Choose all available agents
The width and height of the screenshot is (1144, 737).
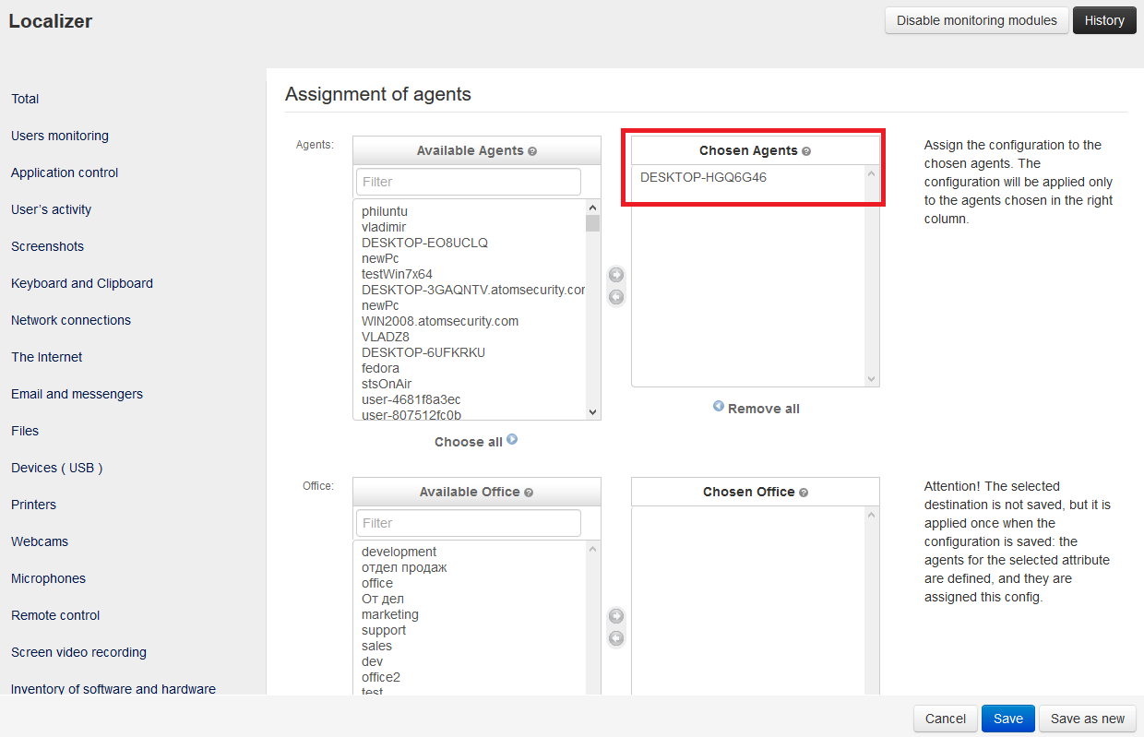coord(476,442)
